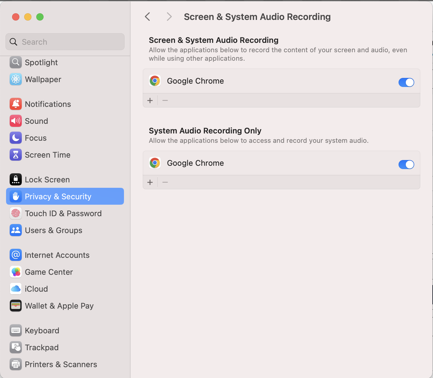Click the Wallpaper flower icon
This screenshot has width=433, height=378.
pos(16,79)
